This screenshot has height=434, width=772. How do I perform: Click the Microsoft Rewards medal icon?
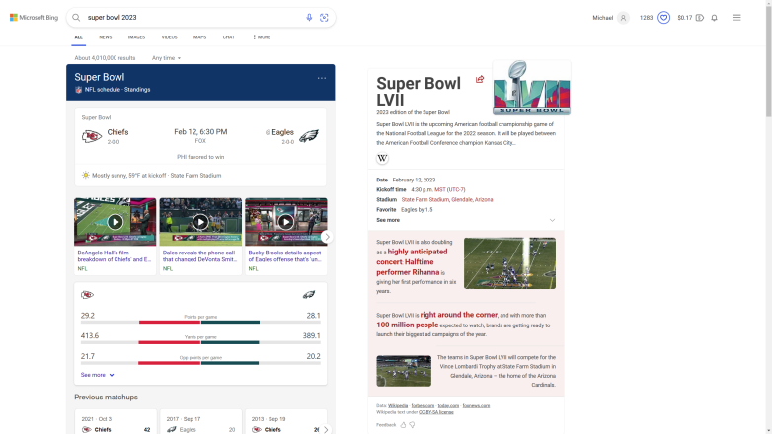click(x=664, y=17)
